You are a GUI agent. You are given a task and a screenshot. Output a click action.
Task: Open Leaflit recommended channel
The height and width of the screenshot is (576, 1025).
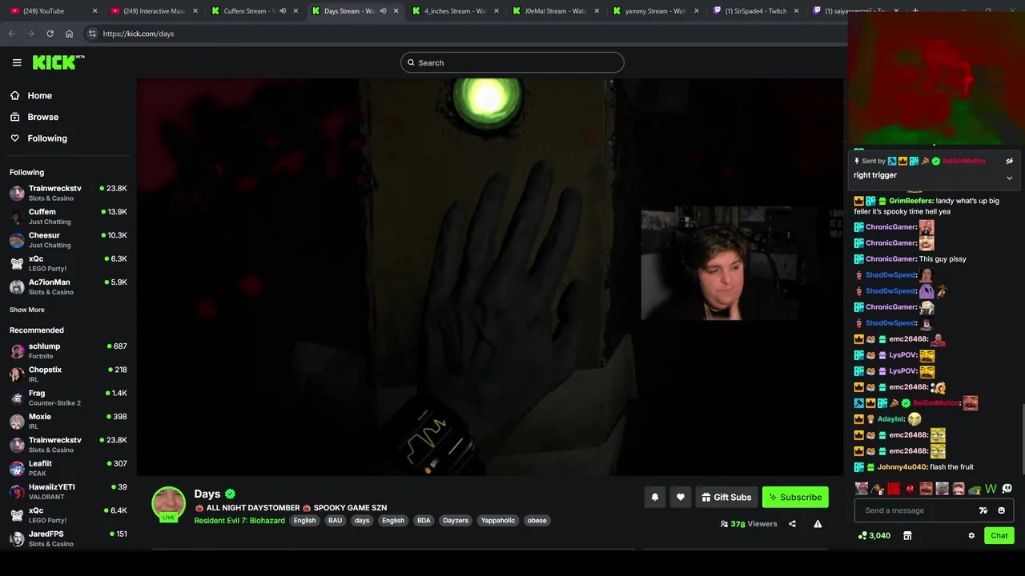point(68,468)
